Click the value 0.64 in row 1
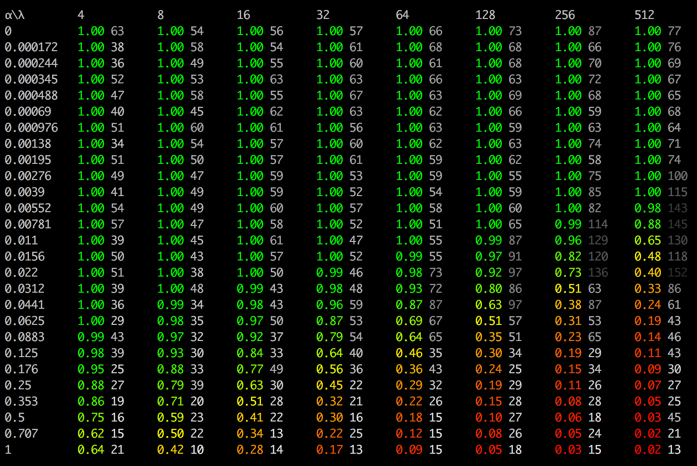This screenshot has width=697, height=466. [91, 450]
